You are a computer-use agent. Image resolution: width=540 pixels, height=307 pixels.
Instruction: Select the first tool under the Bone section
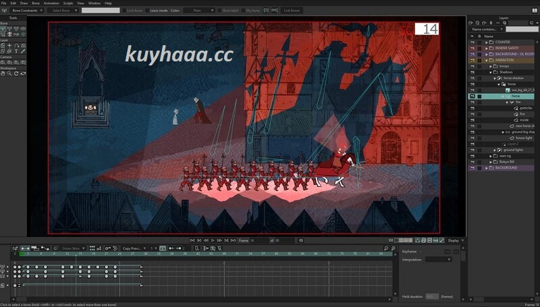pos(3,28)
